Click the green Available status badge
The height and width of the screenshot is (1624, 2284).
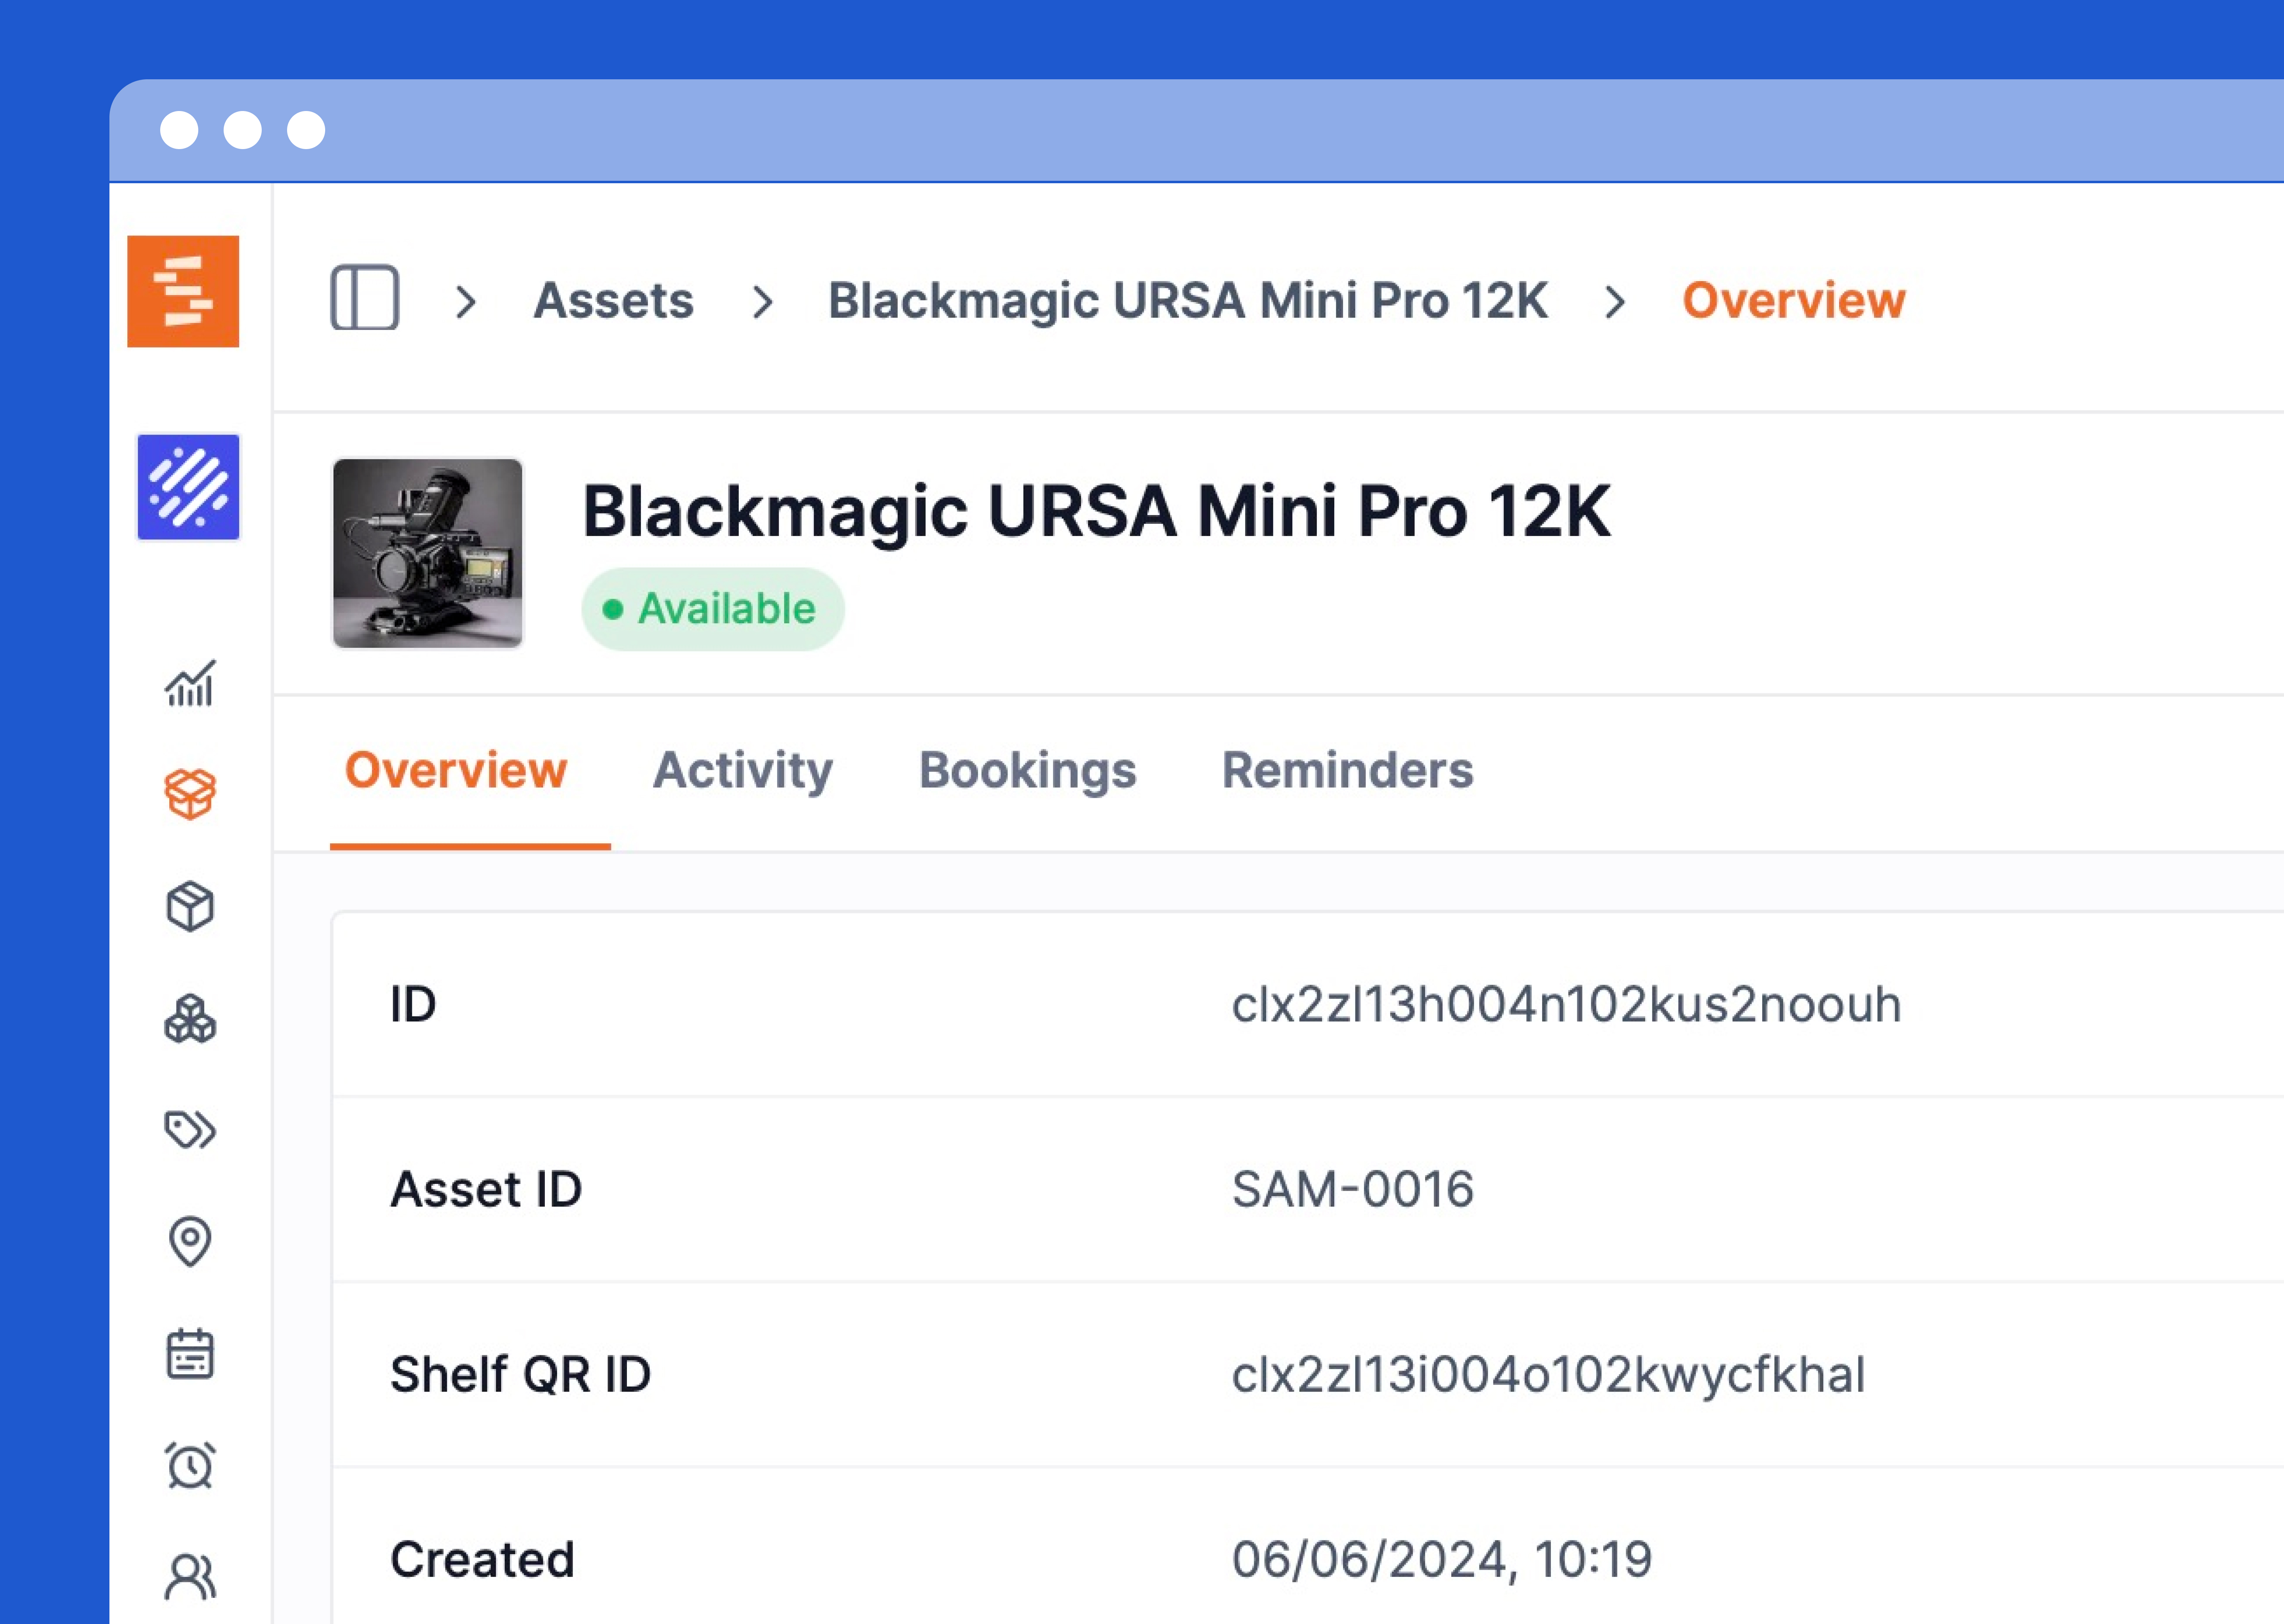click(712, 609)
